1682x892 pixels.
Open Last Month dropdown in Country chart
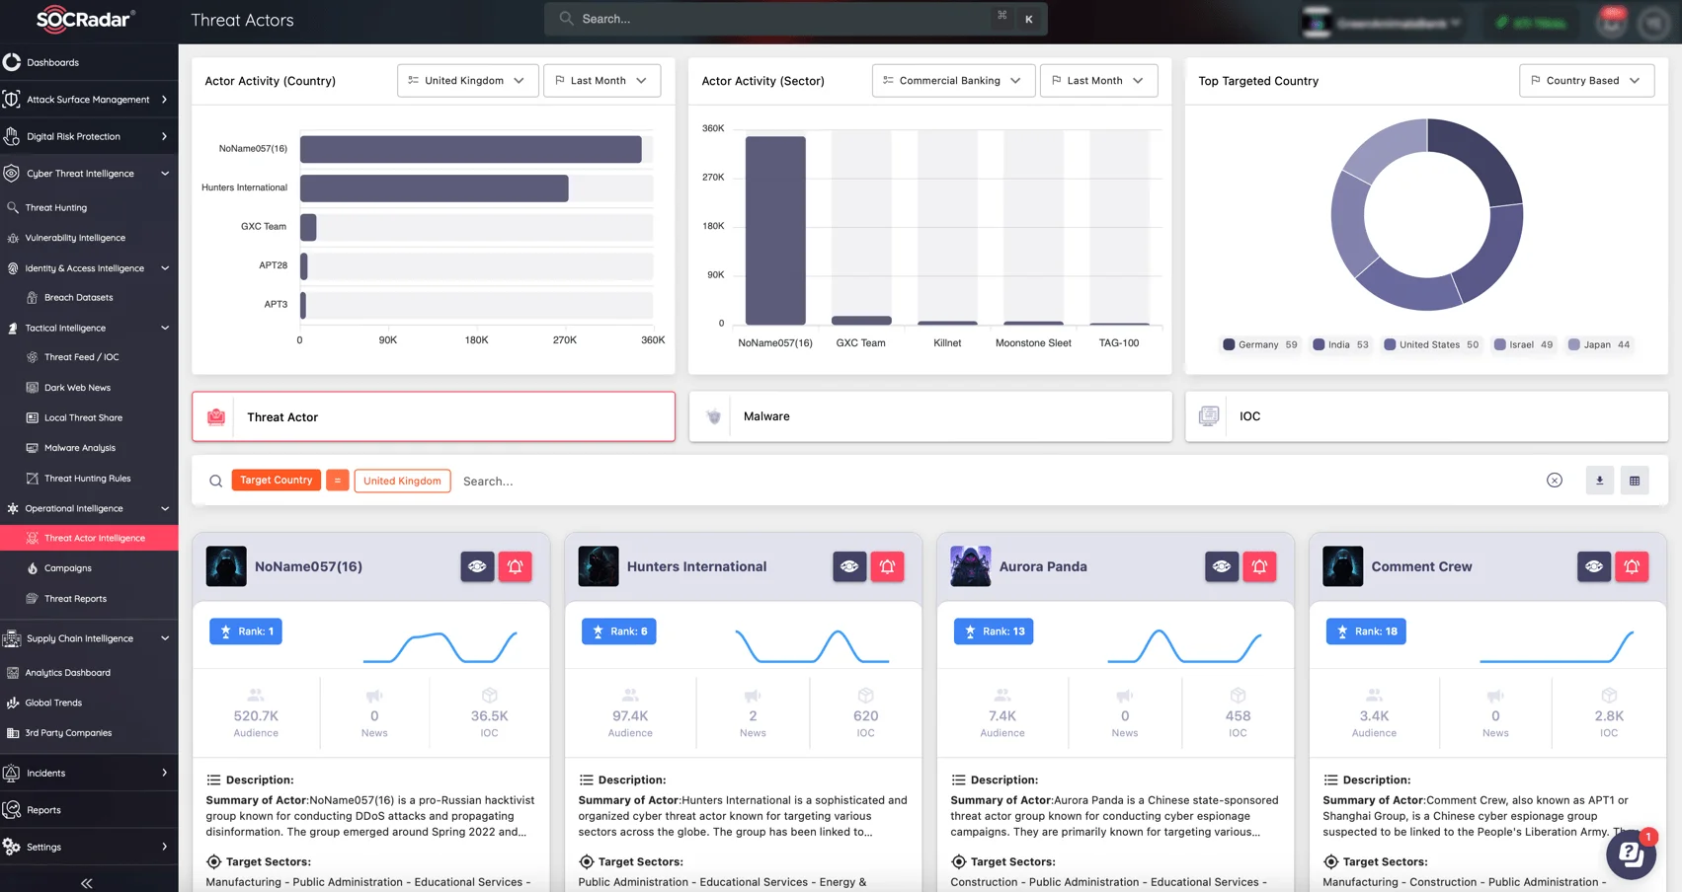[601, 81]
